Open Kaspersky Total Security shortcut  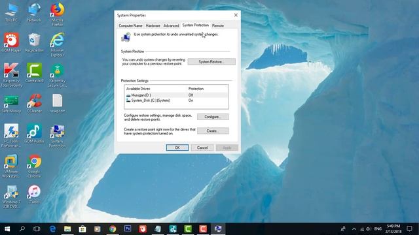(11, 75)
